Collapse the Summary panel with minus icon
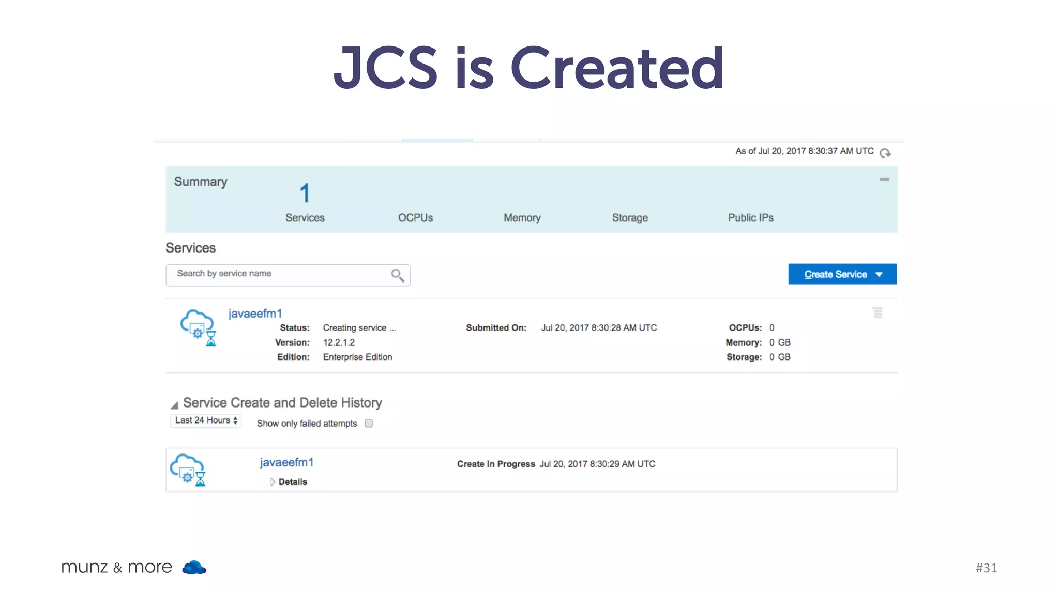The image size is (1059, 595). (884, 179)
